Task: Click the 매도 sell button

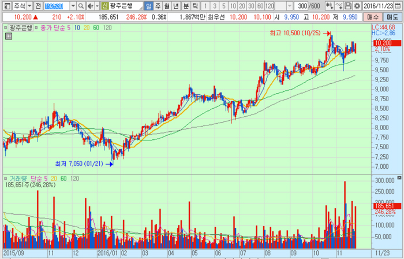Action: [x=392, y=17]
